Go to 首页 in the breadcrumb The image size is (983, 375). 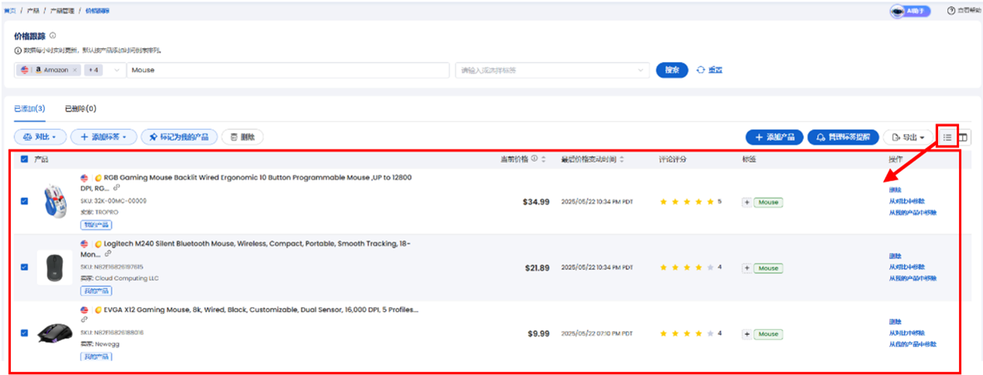click(x=9, y=10)
